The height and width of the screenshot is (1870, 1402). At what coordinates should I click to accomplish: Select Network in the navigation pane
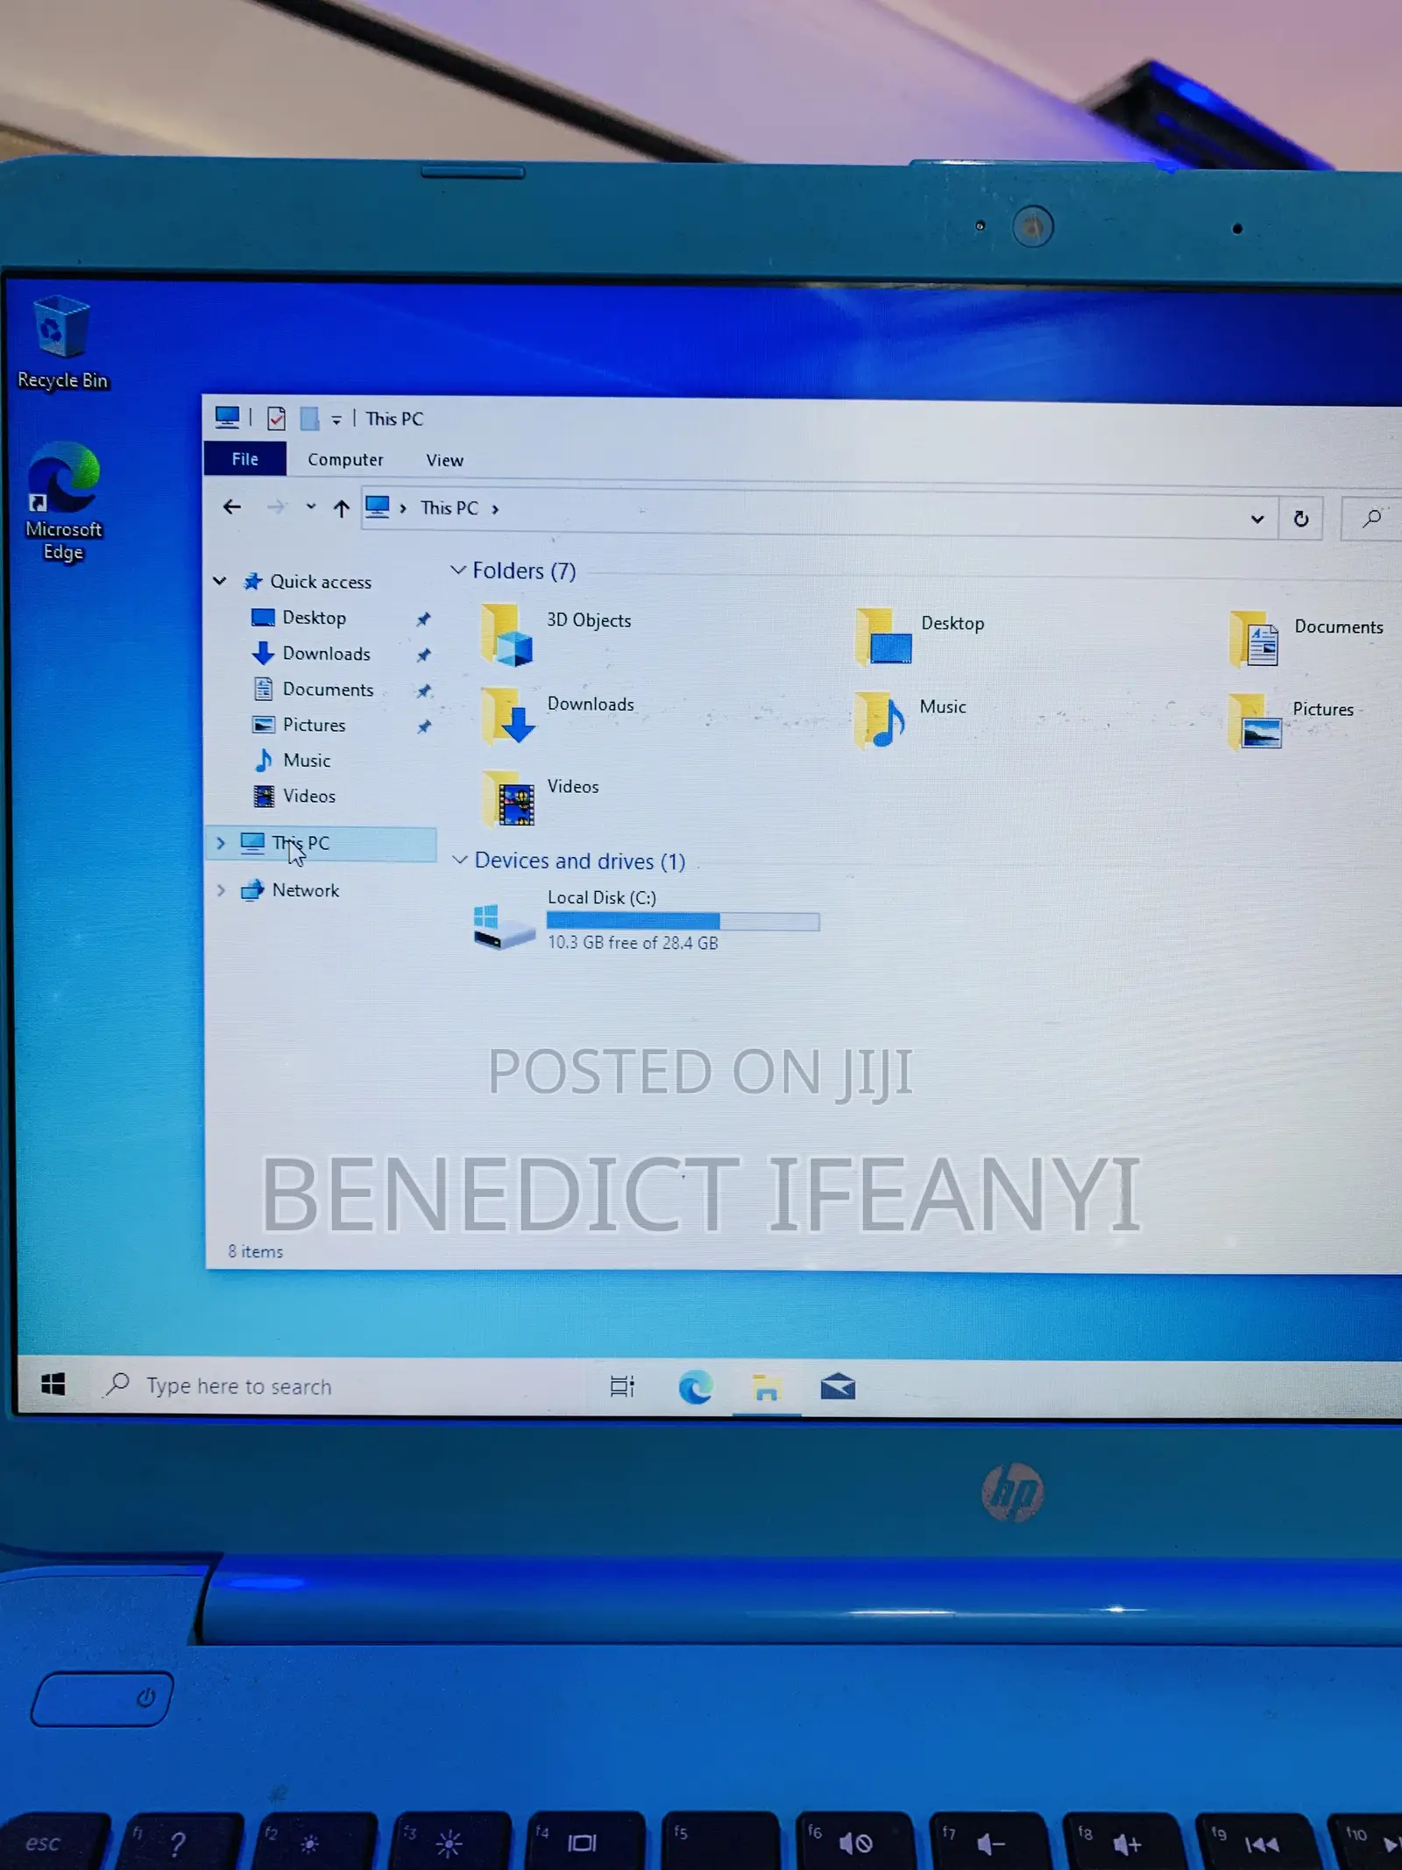point(304,890)
